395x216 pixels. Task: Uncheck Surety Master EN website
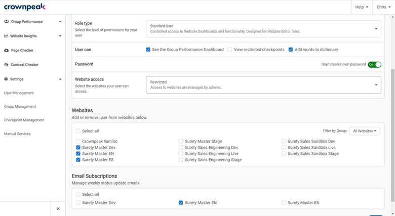pyautogui.click(x=78, y=154)
